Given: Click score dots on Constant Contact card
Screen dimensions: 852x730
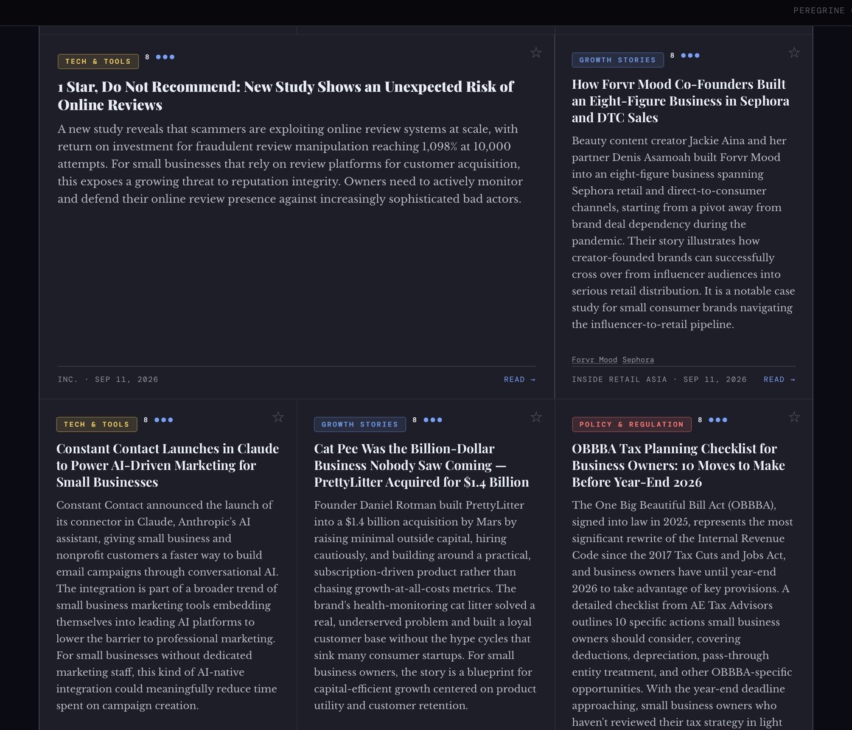Looking at the screenshot, I should (164, 420).
